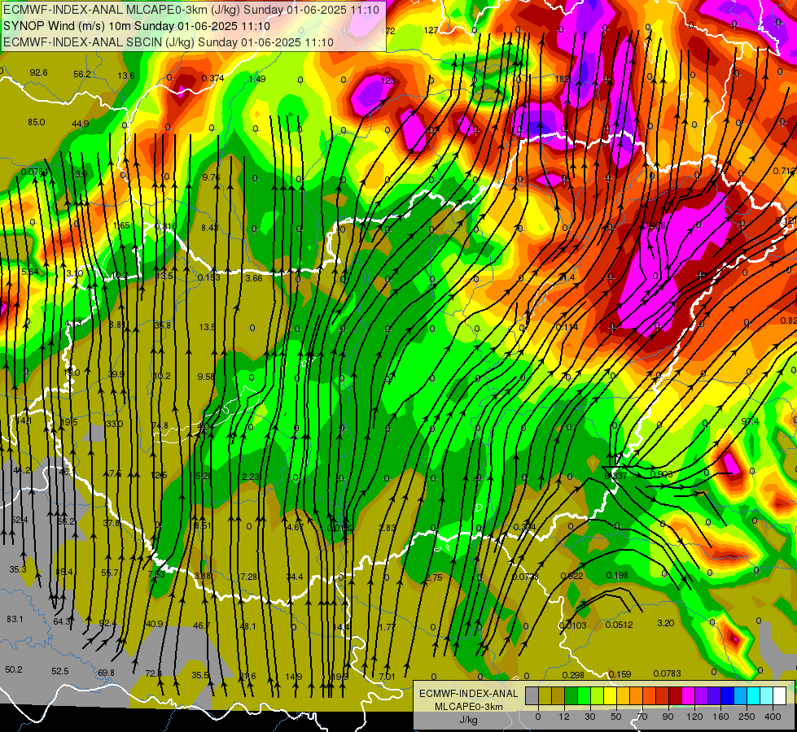797x732 pixels.
Task: Click the map value 0.0512
Action: tap(619, 625)
